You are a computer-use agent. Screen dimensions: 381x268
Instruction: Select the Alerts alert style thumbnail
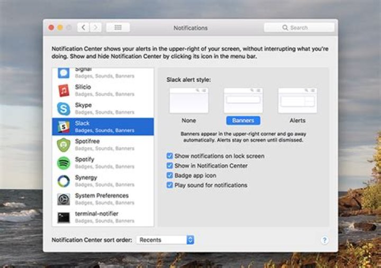[x=297, y=101]
